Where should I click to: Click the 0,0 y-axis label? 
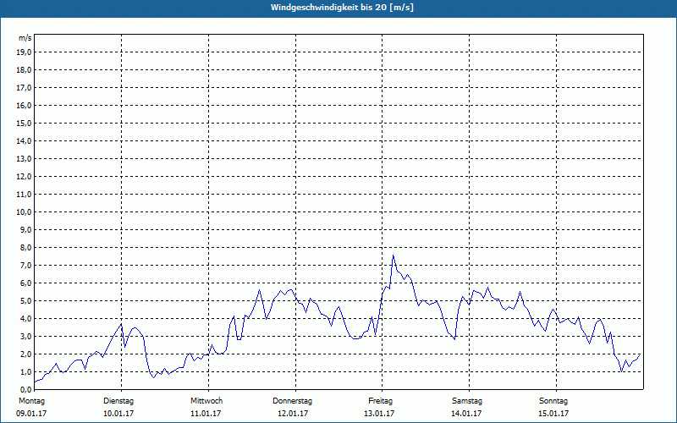coord(25,389)
